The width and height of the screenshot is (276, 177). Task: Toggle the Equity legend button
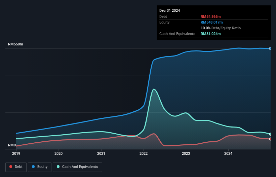coord(40,167)
